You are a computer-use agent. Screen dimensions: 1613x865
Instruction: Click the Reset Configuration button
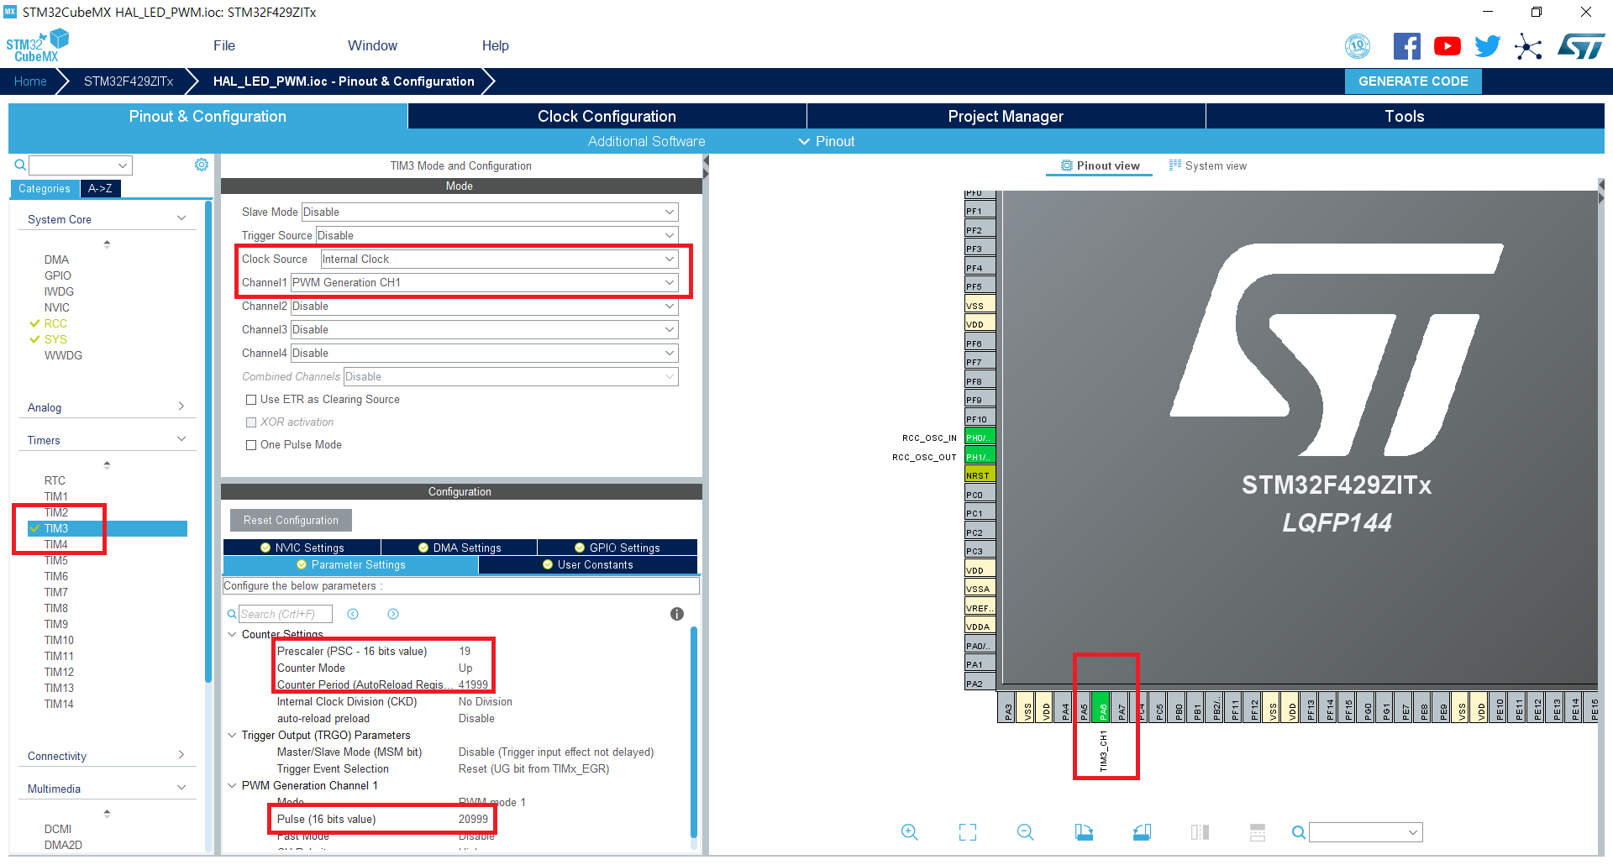pyautogui.click(x=291, y=520)
